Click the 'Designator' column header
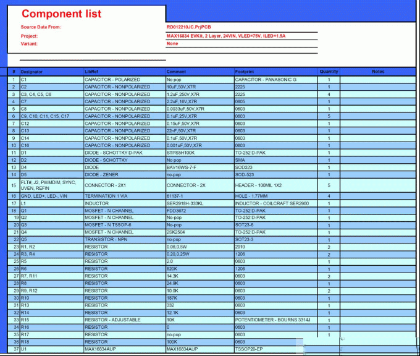The height and width of the screenshot is (356, 420). [31, 72]
